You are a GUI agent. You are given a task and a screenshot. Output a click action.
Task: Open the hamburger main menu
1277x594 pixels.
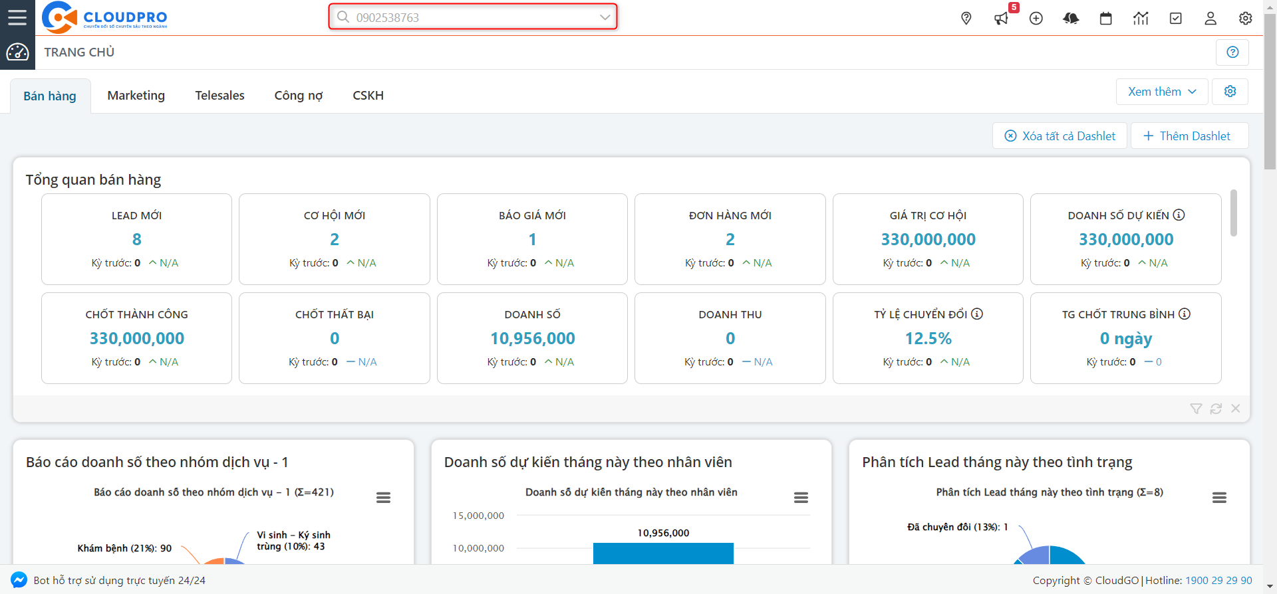pos(17,17)
